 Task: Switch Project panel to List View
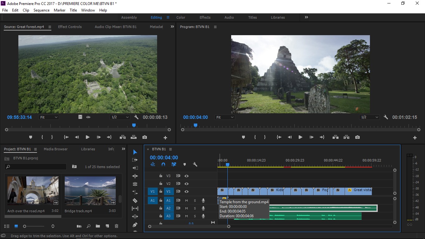click(7, 226)
